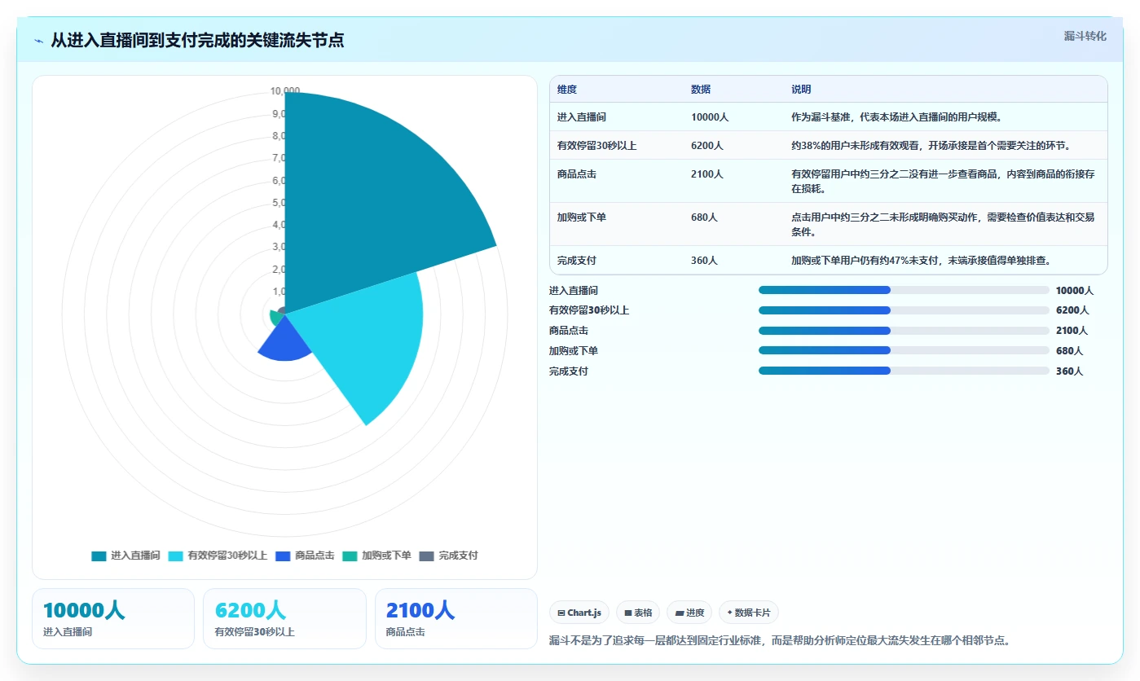
Task: Click the 商品点击 progress bar
Action: coord(904,330)
